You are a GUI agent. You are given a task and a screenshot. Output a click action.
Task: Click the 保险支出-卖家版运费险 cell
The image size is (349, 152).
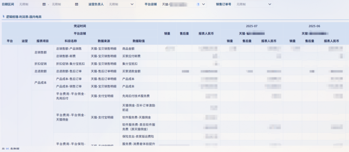click(138, 136)
